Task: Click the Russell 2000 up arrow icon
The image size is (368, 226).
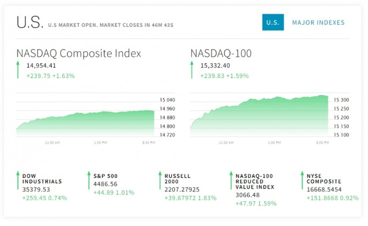Action: coord(160,180)
